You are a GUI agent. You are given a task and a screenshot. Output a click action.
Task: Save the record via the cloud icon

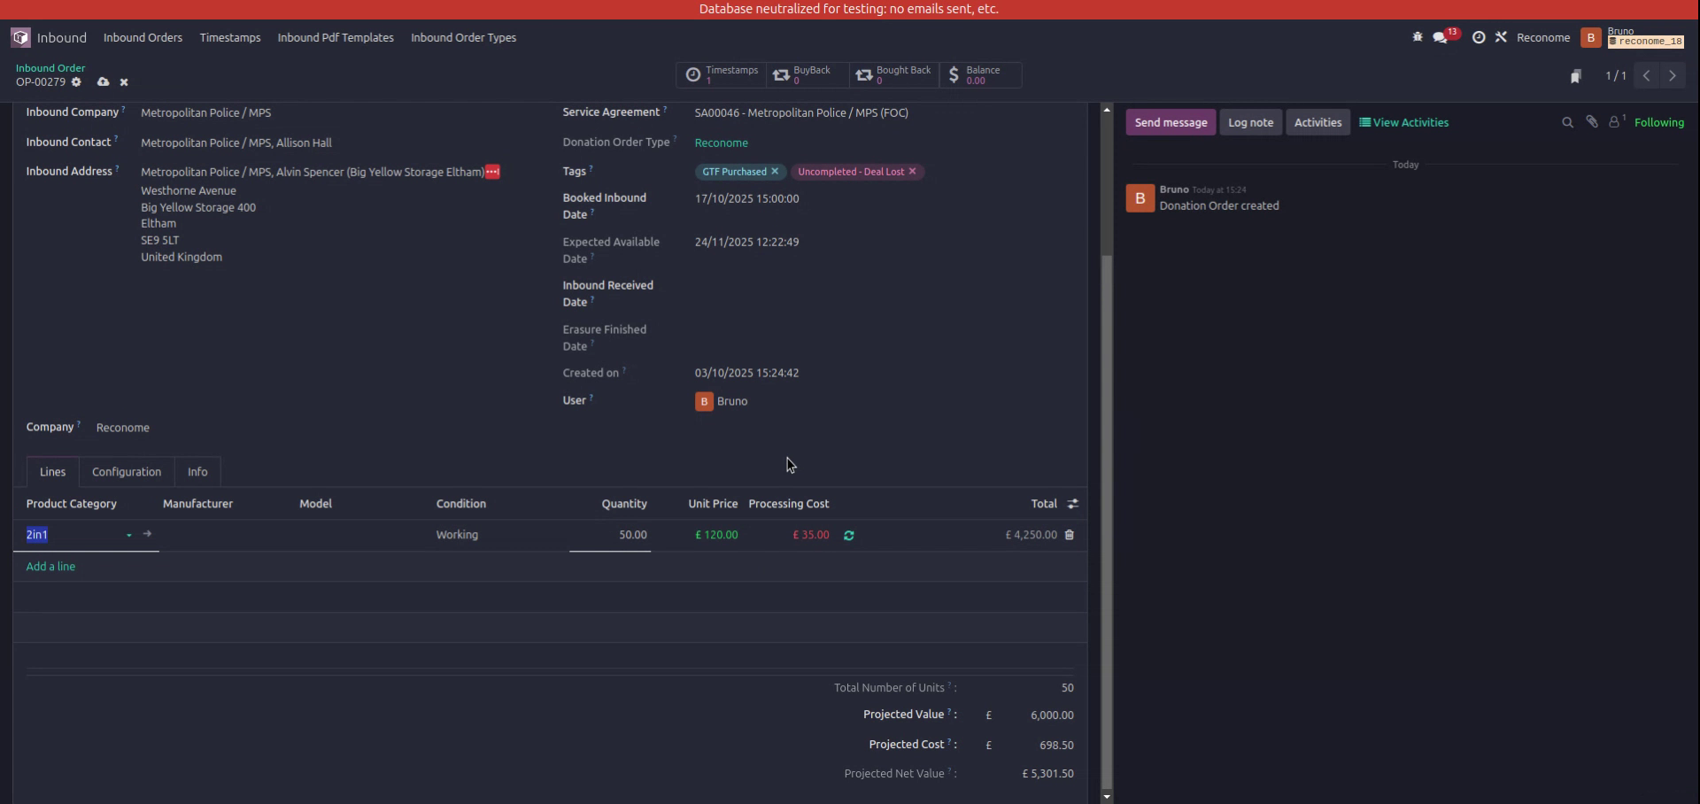coord(104,81)
